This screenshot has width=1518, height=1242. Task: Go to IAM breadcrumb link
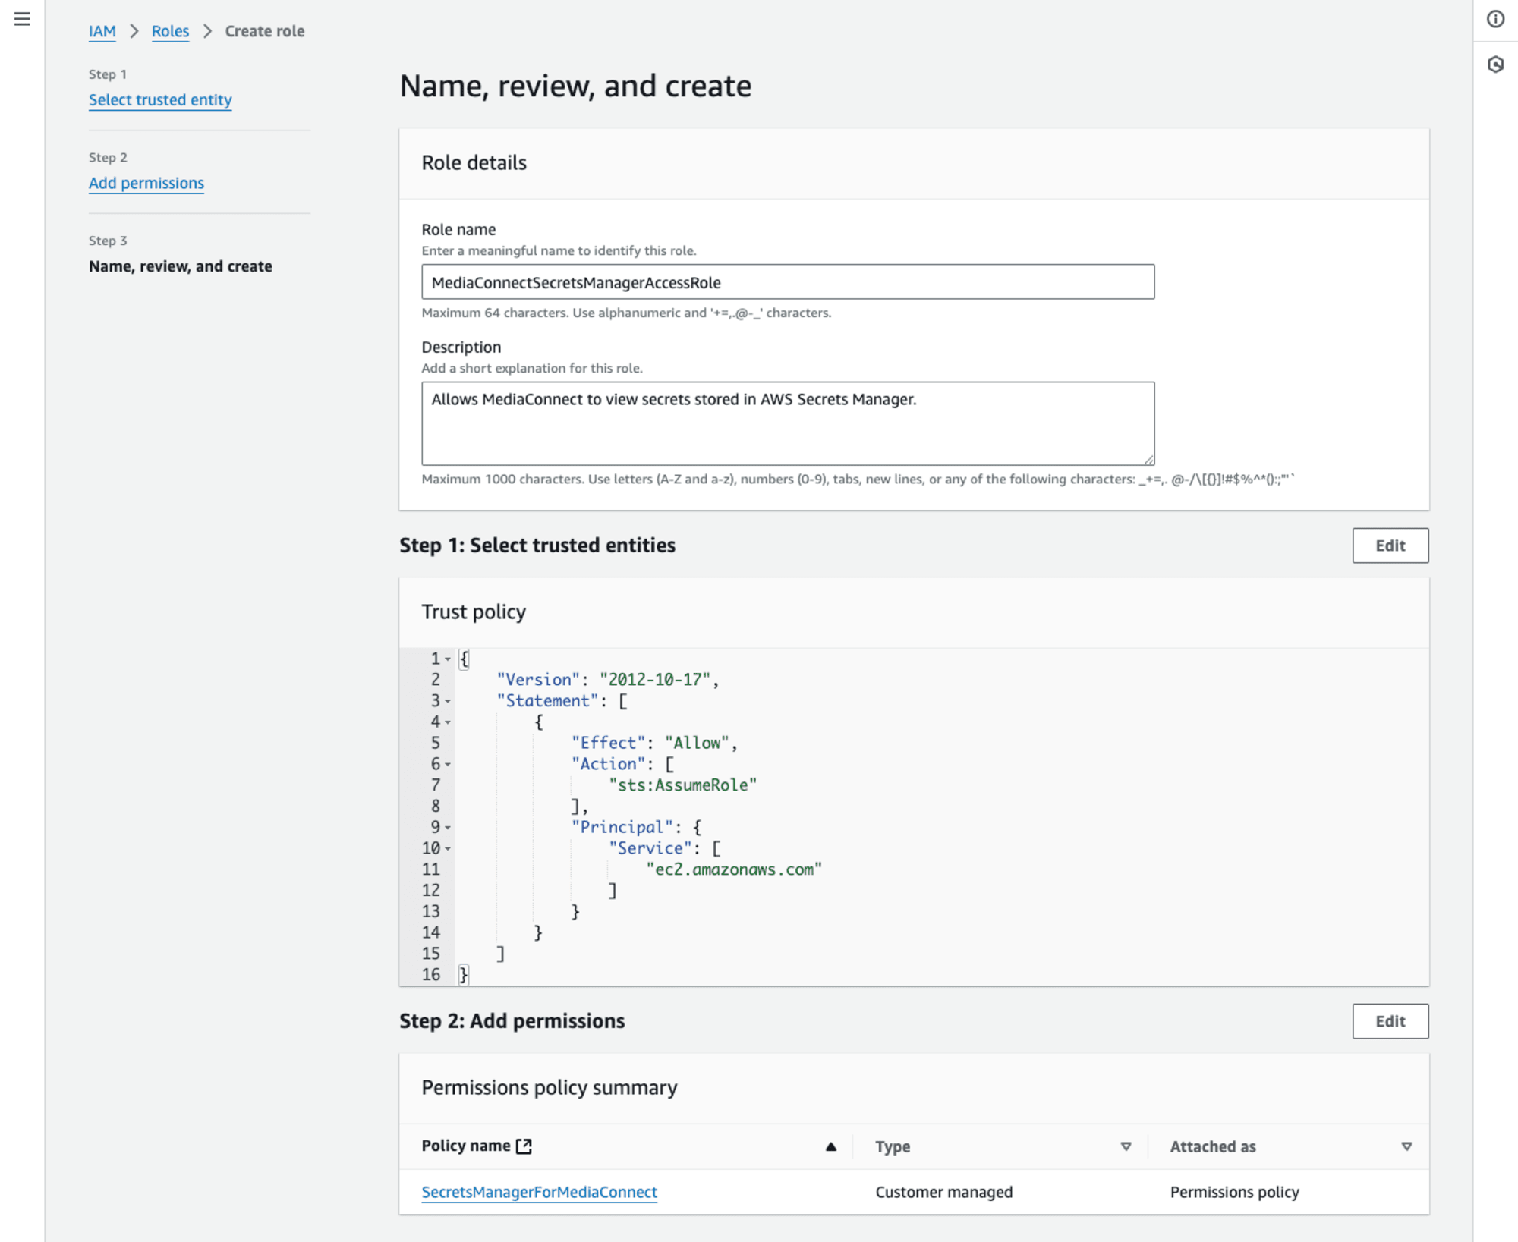pos(102,31)
